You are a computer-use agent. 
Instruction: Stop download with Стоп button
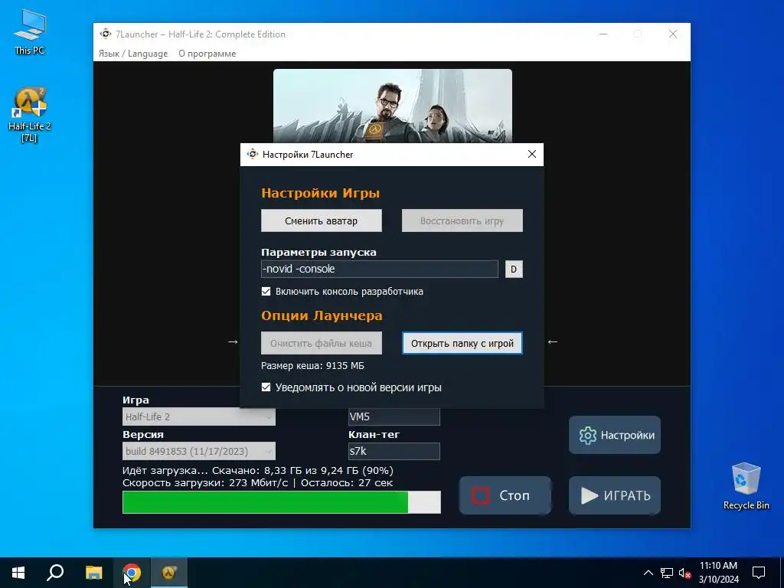pyautogui.click(x=505, y=495)
